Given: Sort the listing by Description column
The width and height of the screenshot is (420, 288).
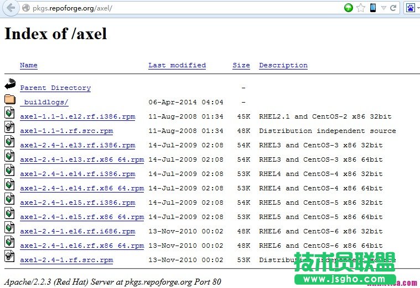Looking at the screenshot, I should (x=283, y=65).
